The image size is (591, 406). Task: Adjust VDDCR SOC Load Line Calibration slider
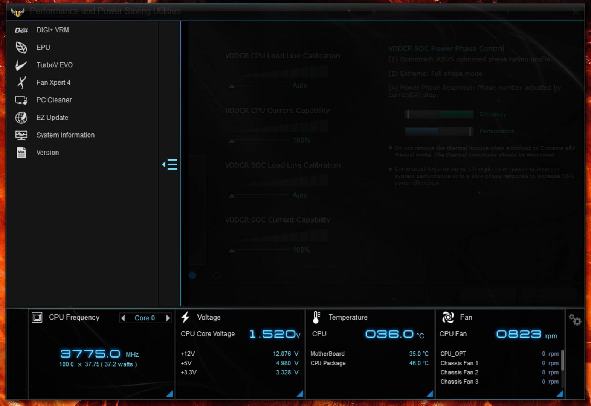232,196
